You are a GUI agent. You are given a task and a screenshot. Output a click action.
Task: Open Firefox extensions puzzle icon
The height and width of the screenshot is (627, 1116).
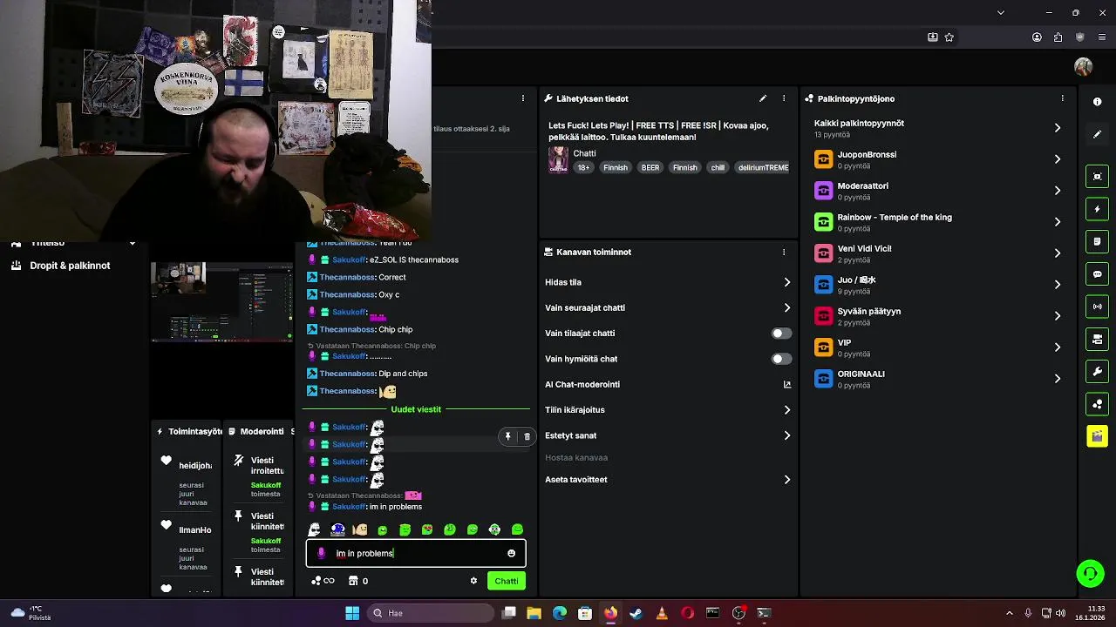tap(1058, 37)
